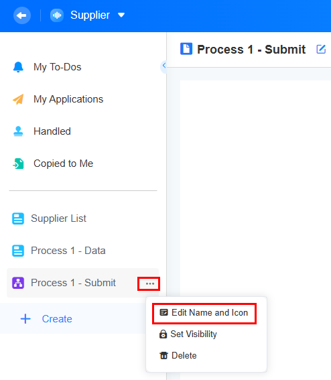Click the Create button
The image size is (331, 380).
click(x=46, y=319)
